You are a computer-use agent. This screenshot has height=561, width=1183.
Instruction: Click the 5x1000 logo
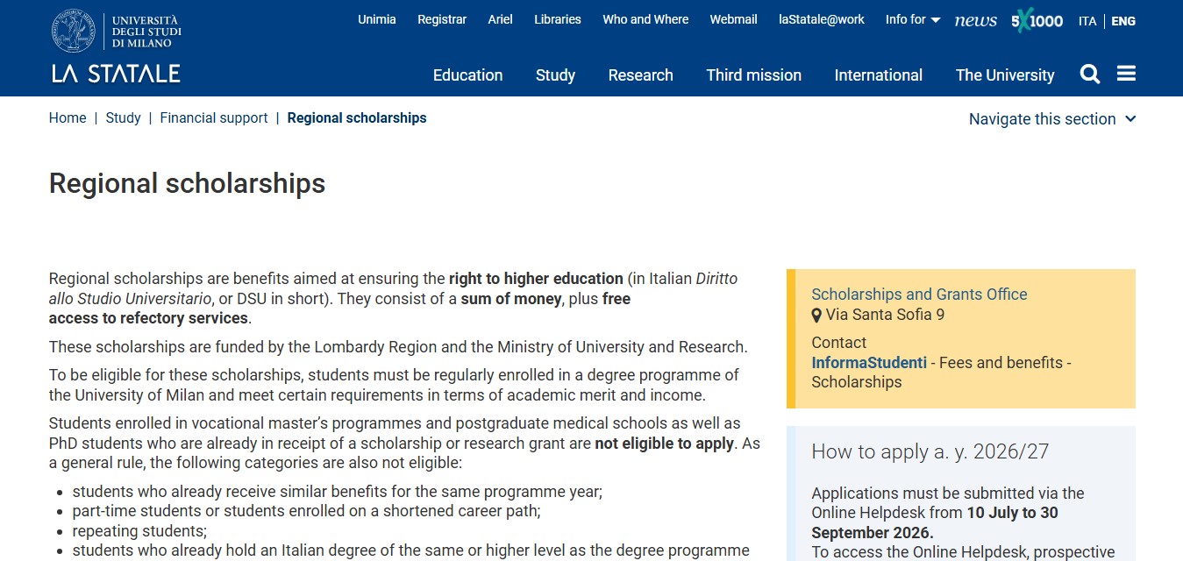1037,20
